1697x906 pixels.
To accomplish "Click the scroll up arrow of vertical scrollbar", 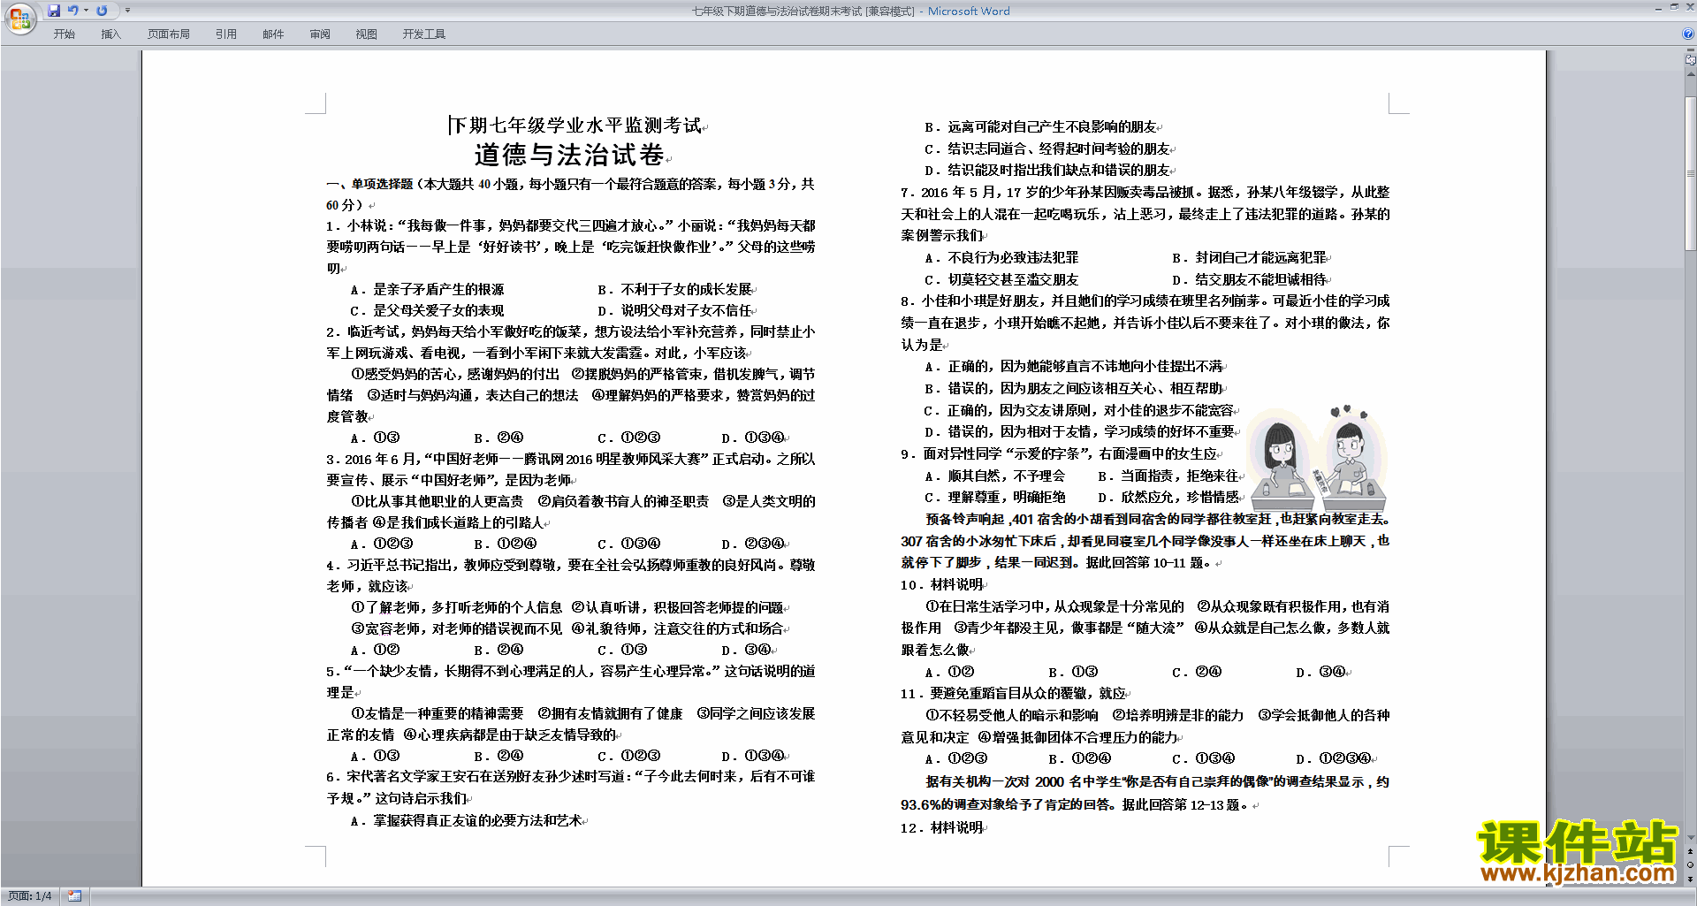I will click(x=1691, y=74).
